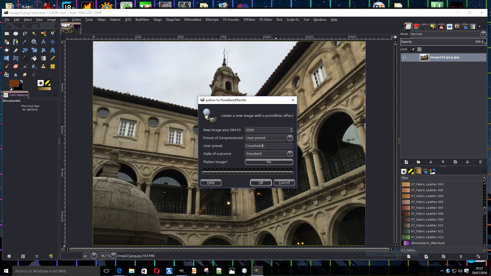The height and width of the screenshot is (276, 491).
Task: Activate the Measure compass tool
Action: click(43, 42)
